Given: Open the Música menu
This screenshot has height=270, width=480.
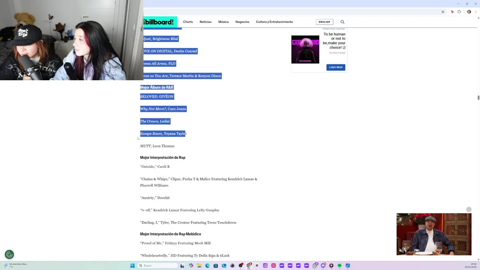Looking at the screenshot, I should [x=223, y=22].
